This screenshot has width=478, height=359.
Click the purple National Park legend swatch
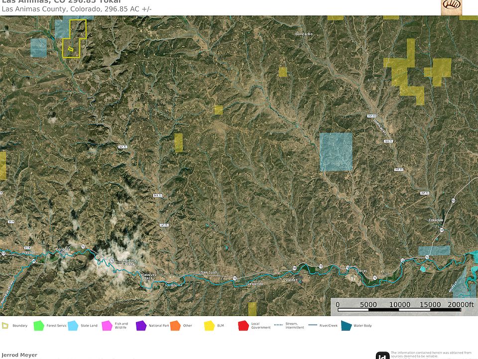pos(141,326)
